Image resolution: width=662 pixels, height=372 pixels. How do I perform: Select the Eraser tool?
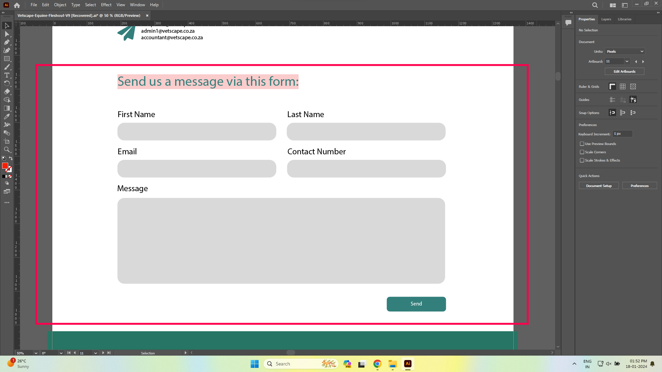tap(7, 92)
